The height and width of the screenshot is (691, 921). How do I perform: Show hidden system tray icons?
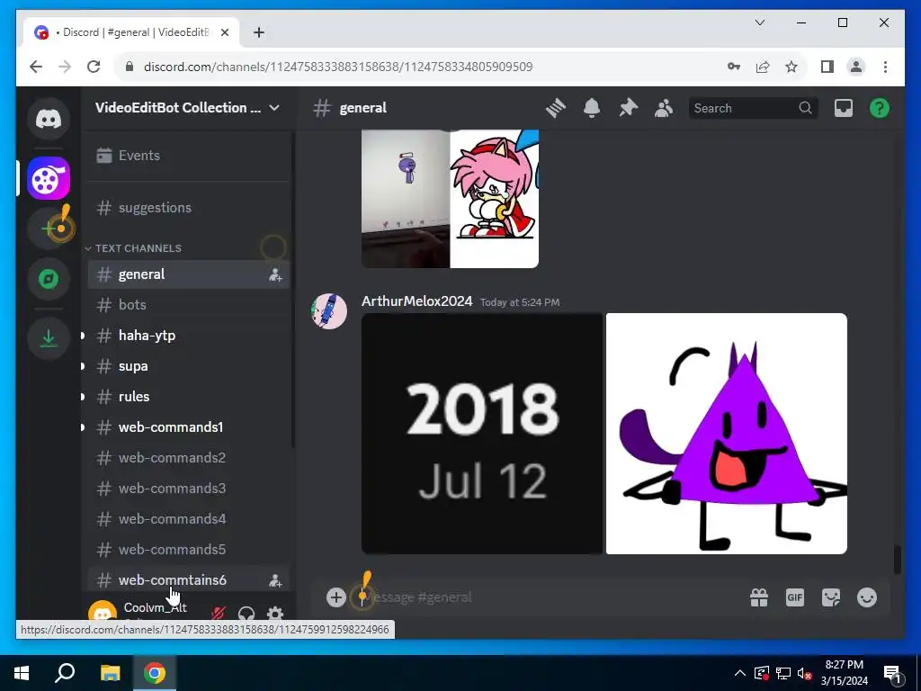740,673
